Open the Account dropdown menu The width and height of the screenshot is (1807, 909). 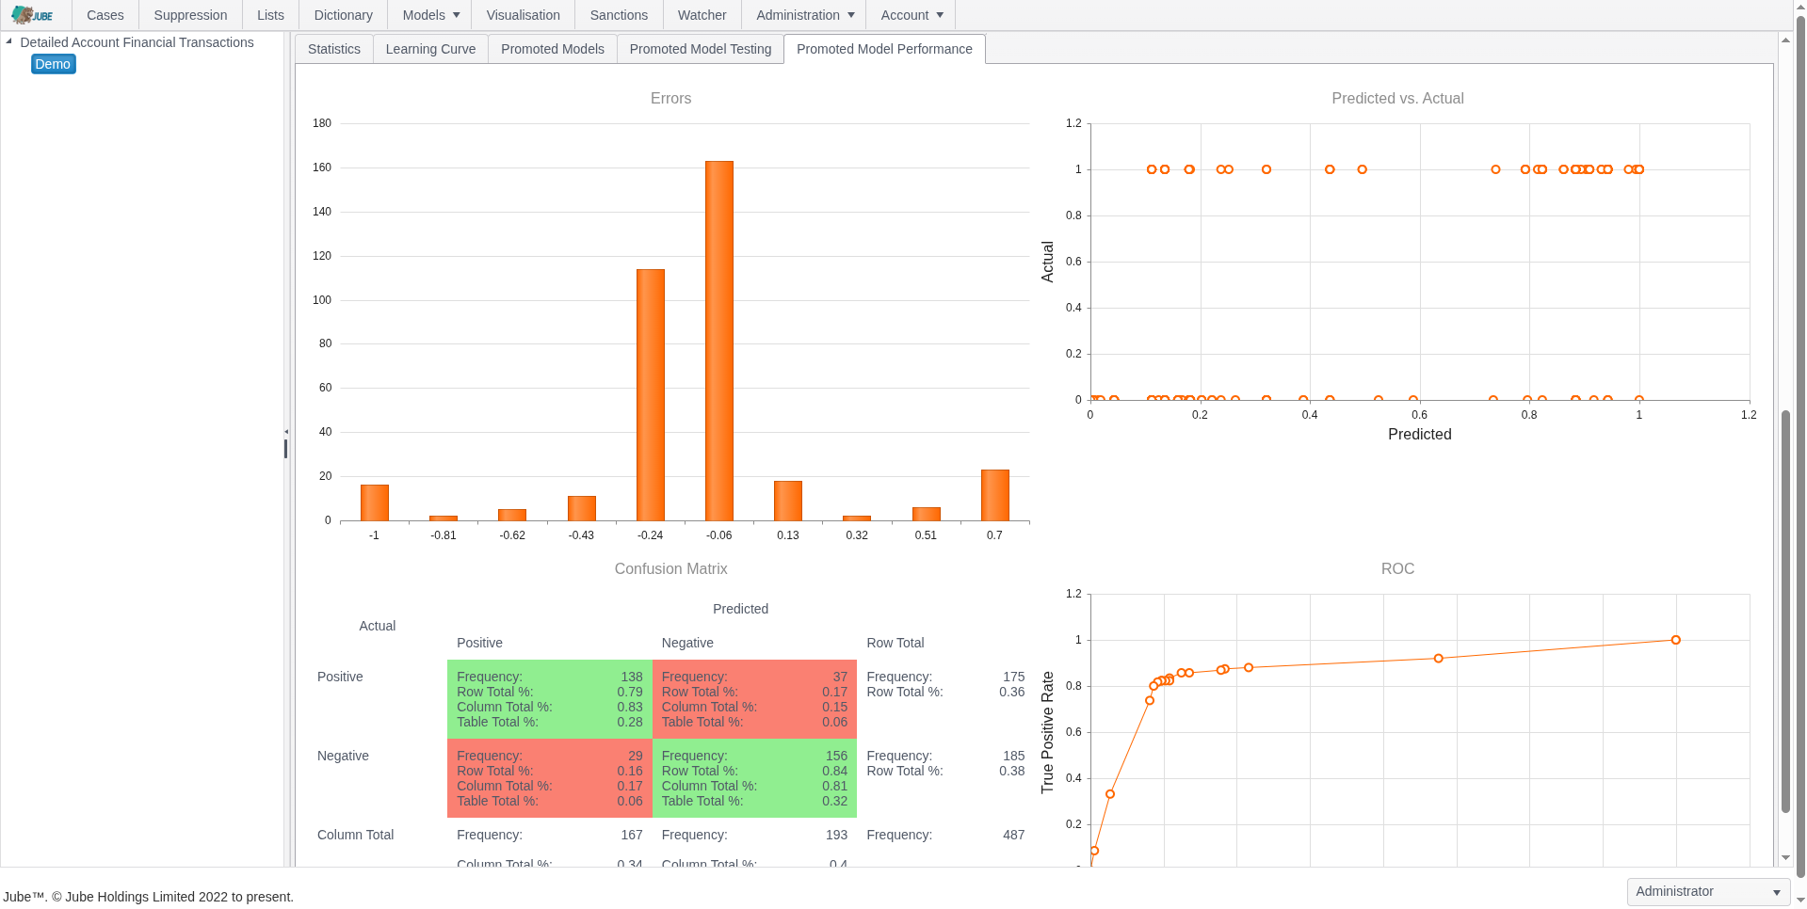pos(911,15)
